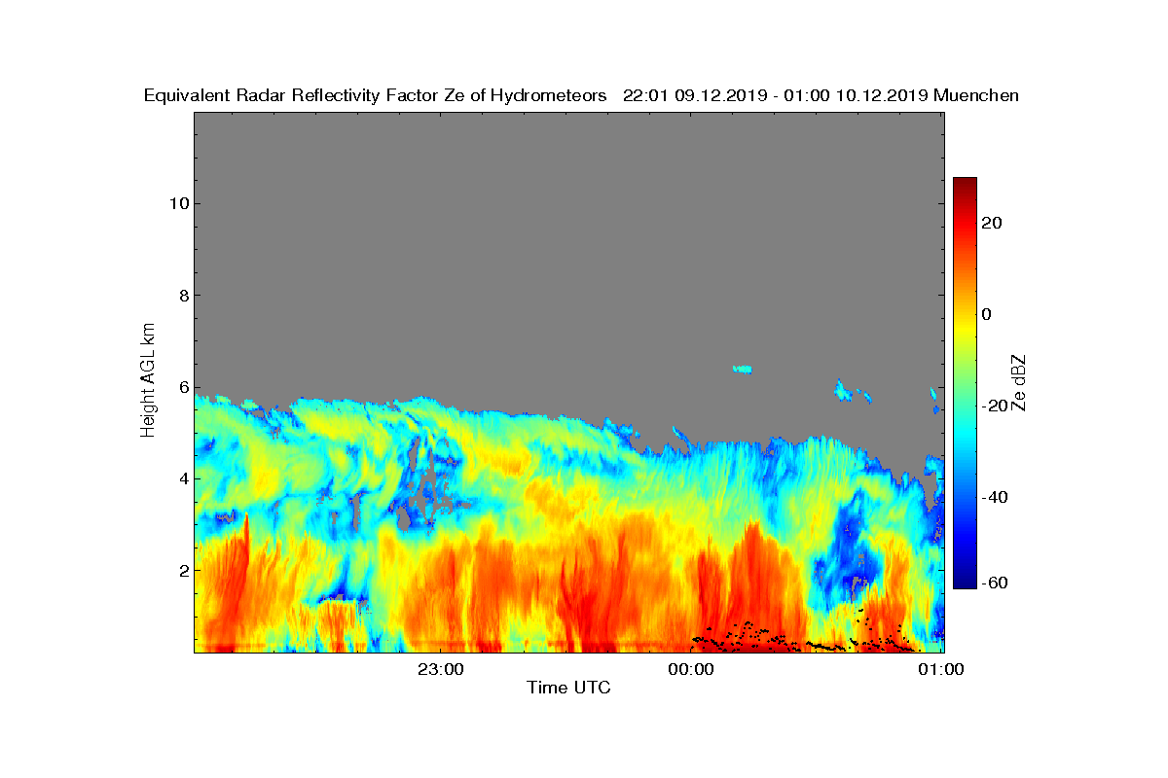Click the date range text ending in 'Muenchen'
The image size is (1168, 778).
[821, 95]
